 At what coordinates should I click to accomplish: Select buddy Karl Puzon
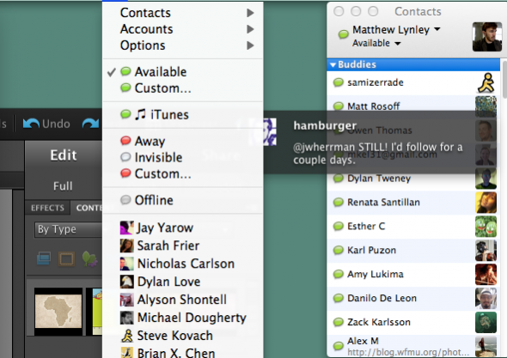click(413, 251)
